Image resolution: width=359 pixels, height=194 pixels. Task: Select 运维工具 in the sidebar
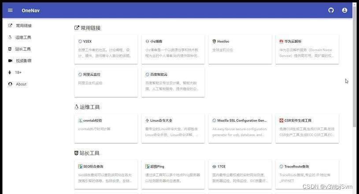pos(23,37)
